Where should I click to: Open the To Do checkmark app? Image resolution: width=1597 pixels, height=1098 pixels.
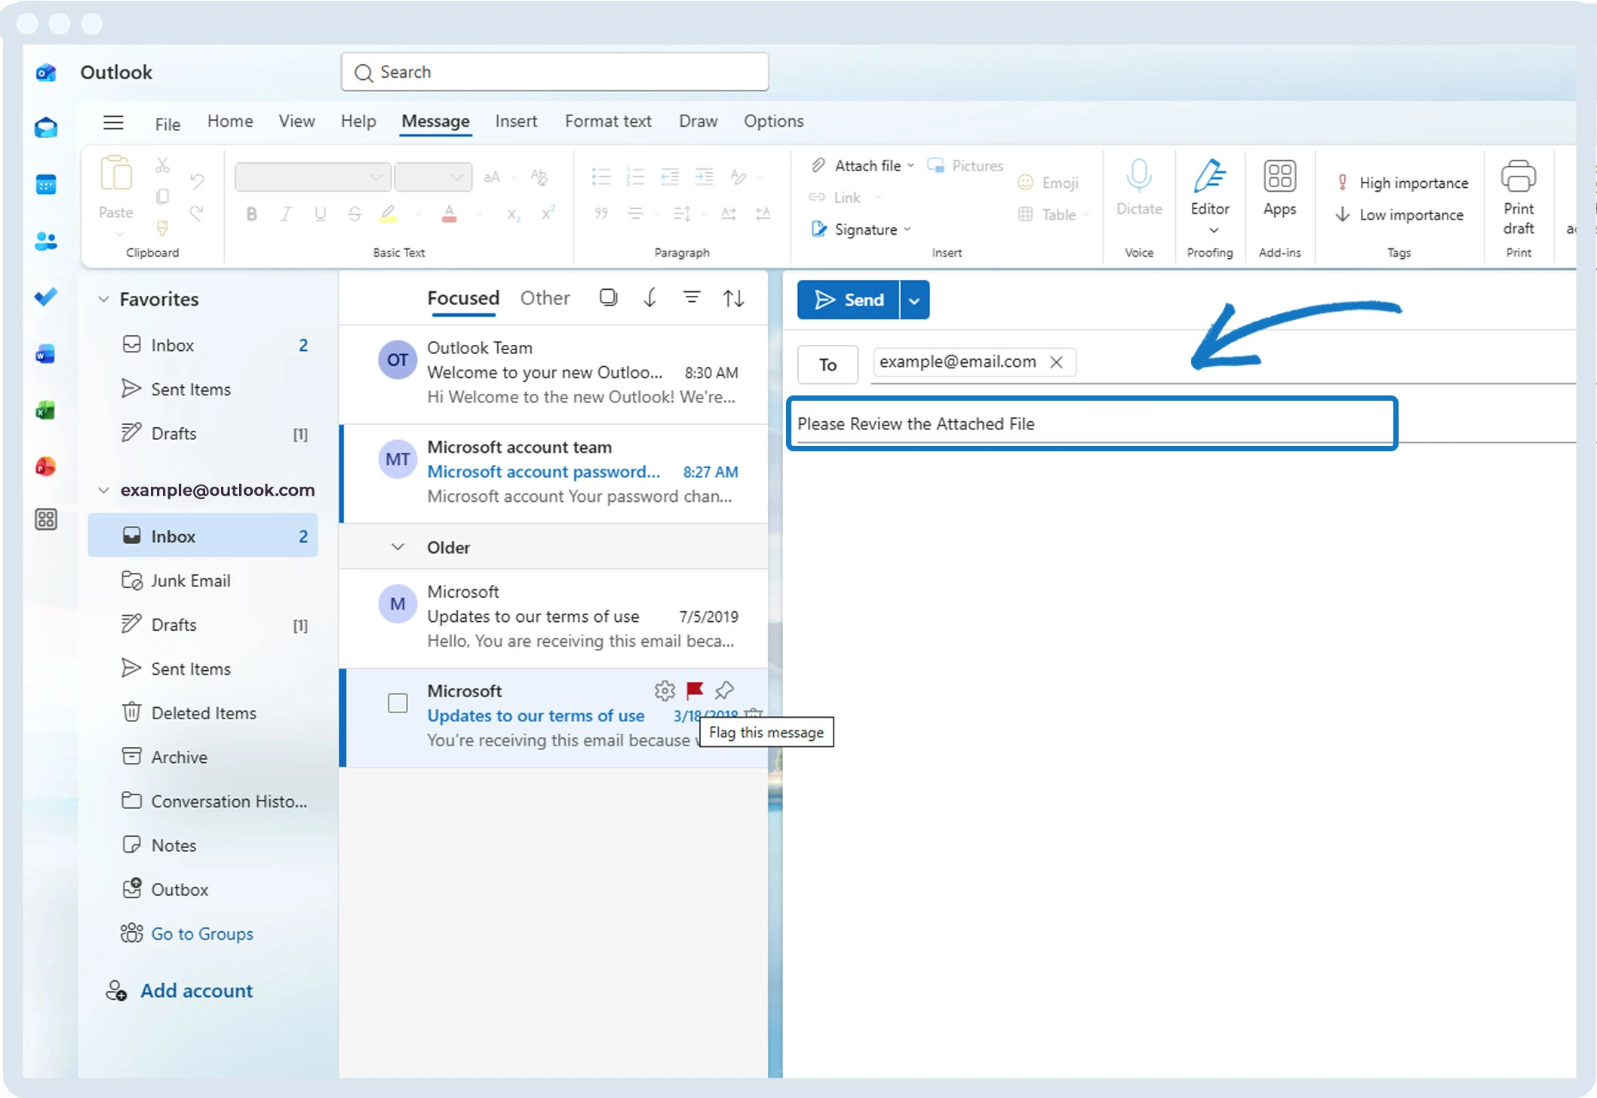coord(46,297)
